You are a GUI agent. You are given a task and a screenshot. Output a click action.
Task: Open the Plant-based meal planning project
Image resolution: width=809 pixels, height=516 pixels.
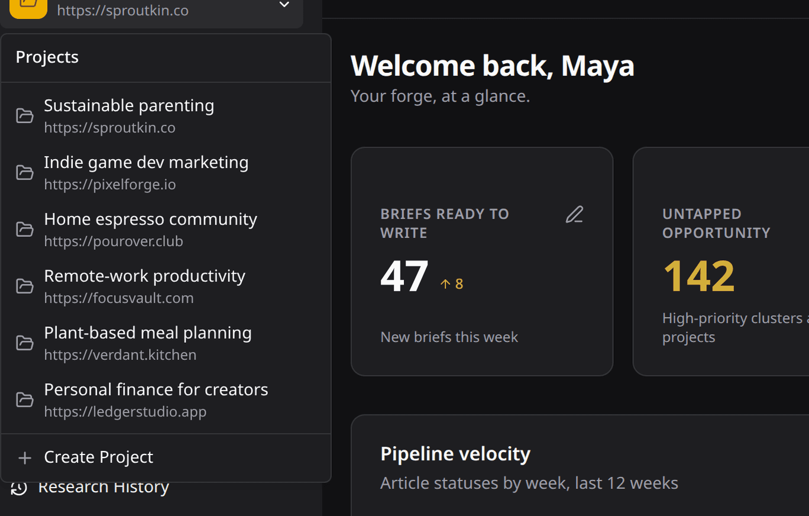click(166, 343)
